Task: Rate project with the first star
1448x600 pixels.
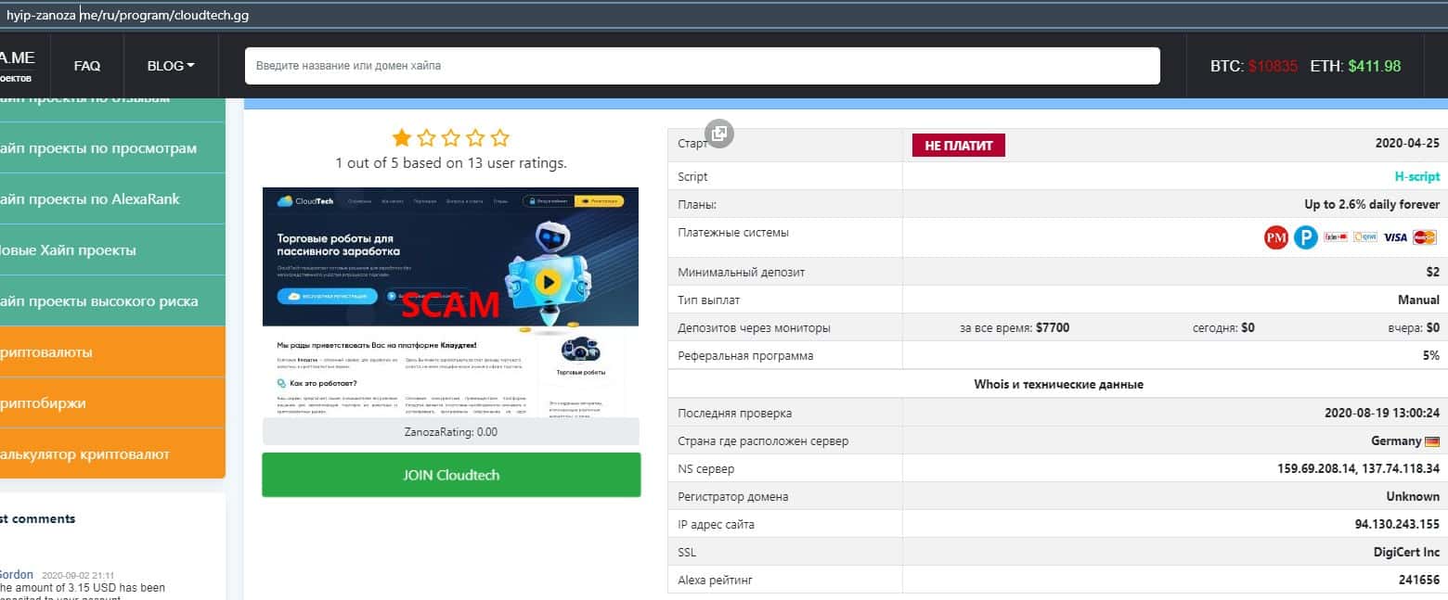Action: (x=402, y=138)
